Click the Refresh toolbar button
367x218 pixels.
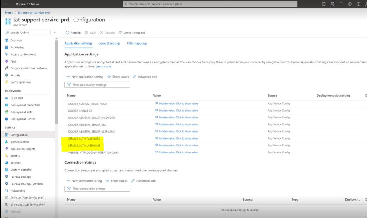coord(73,33)
